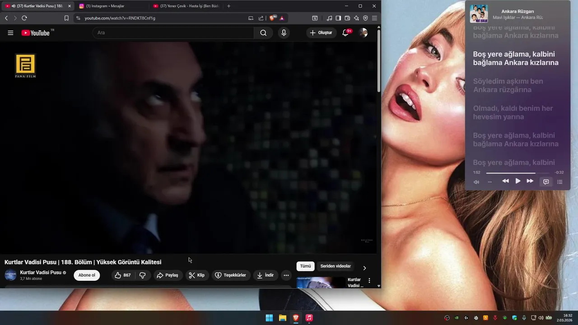
Task: Click the install app icon in the address bar
Action: [x=251, y=18]
